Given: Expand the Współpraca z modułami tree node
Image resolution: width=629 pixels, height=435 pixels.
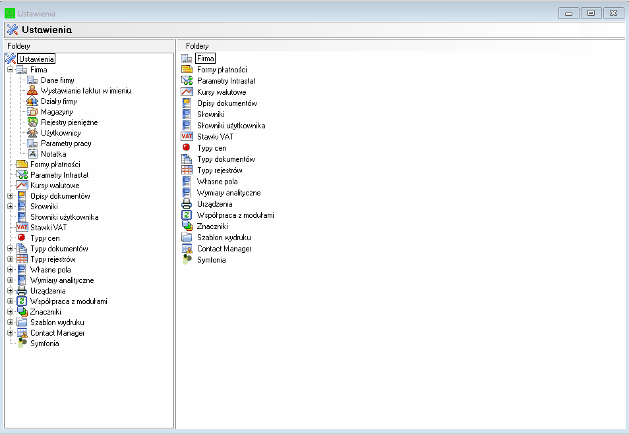Looking at the screenshot, I should (10, 301).
